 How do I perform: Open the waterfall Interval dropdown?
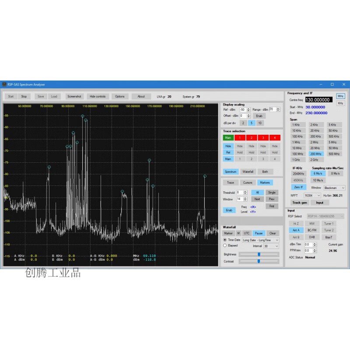270,246
